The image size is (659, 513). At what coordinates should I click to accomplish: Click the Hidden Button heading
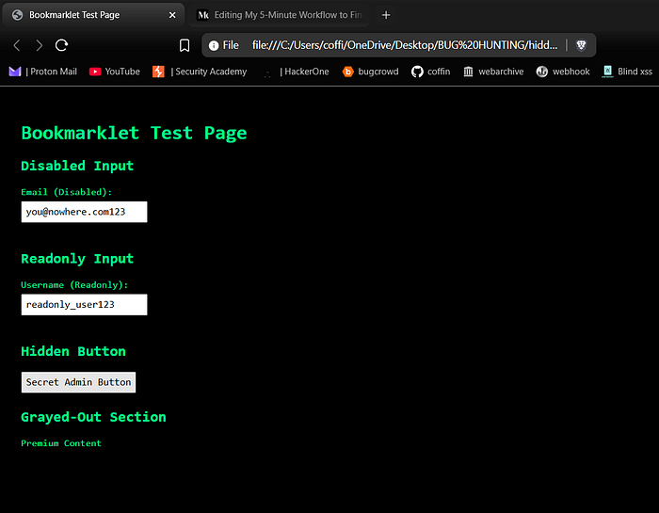click(73, 351)
